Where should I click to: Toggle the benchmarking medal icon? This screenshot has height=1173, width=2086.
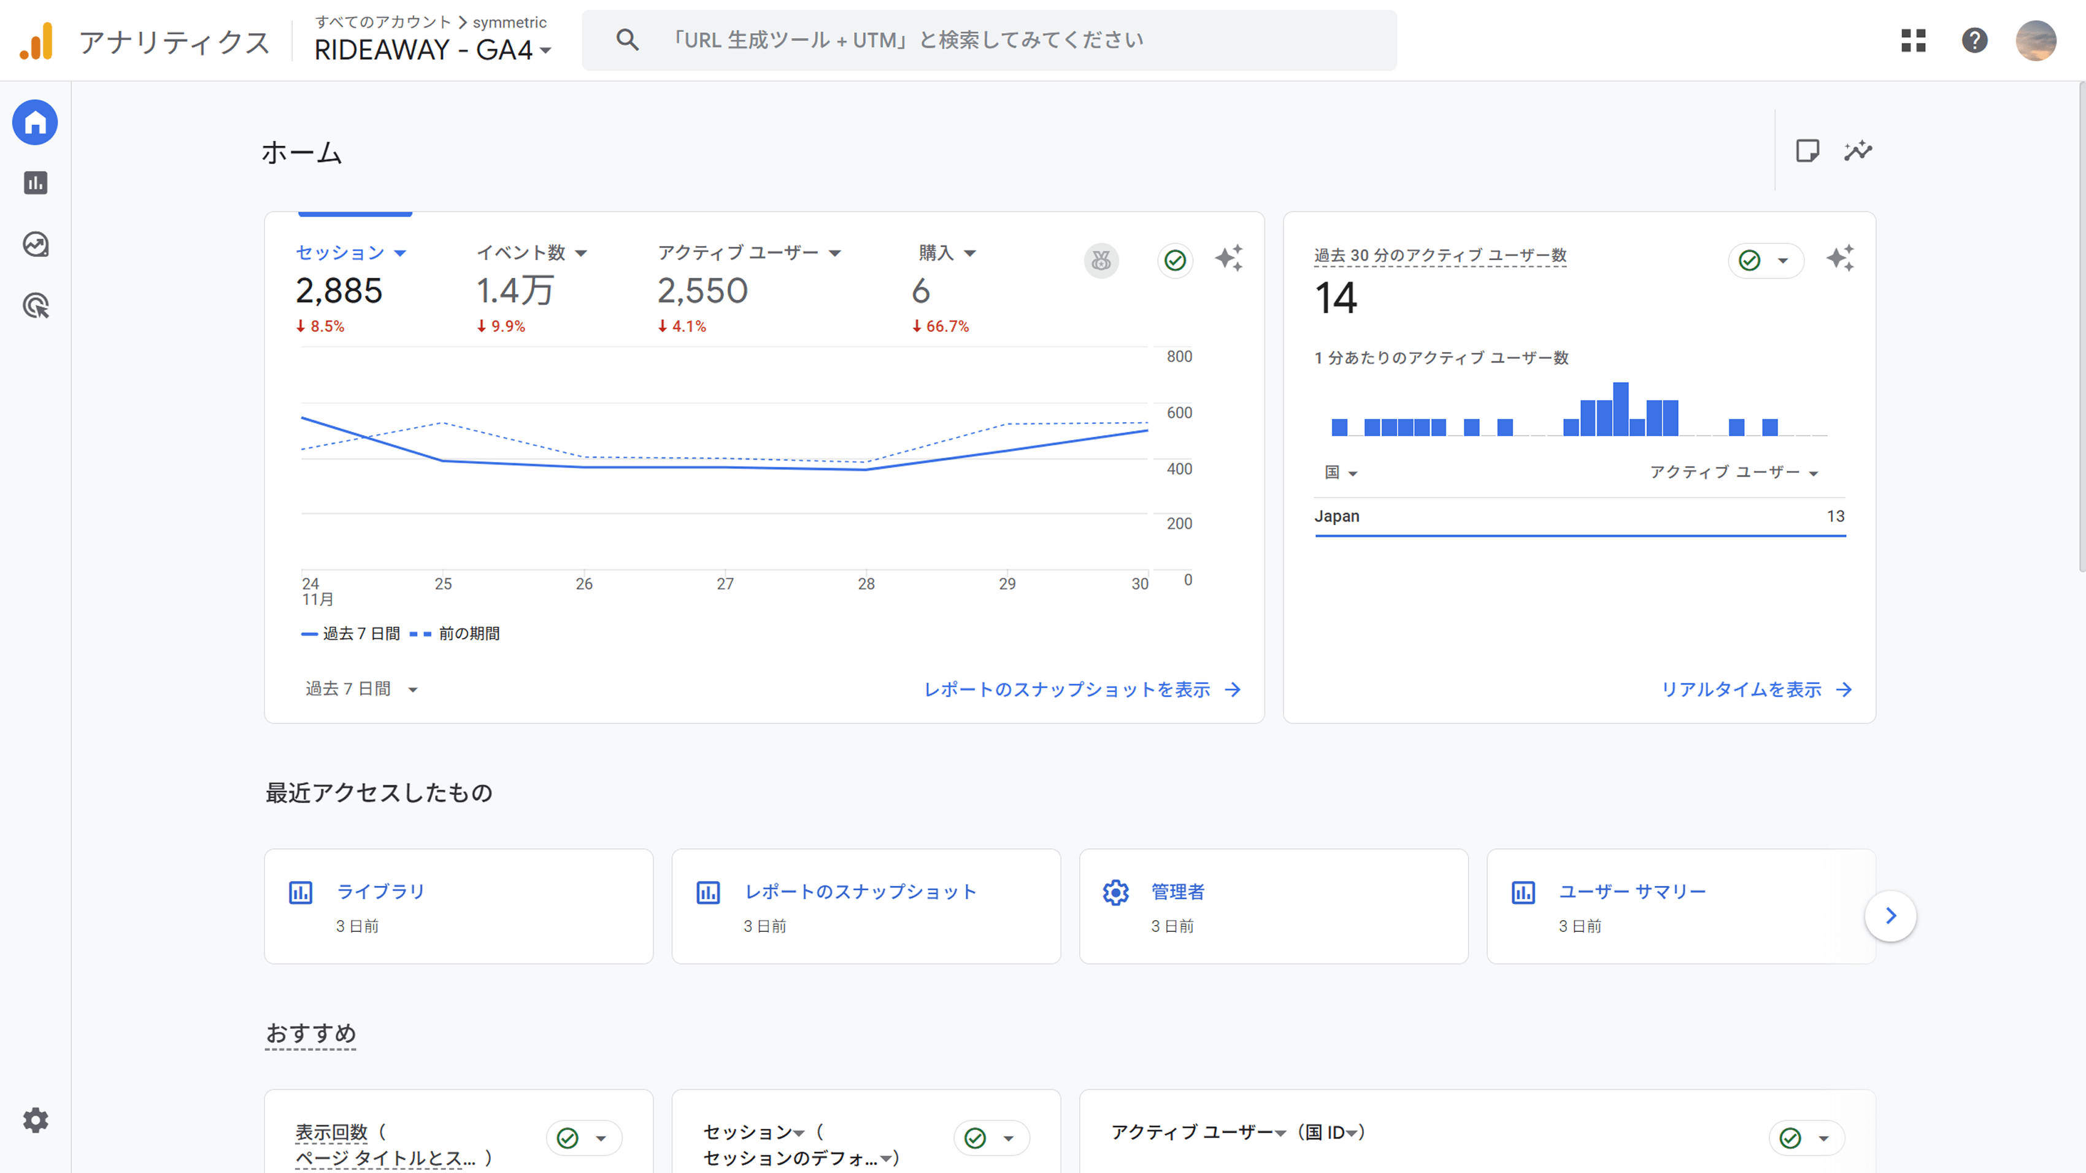coord(1101,261)
